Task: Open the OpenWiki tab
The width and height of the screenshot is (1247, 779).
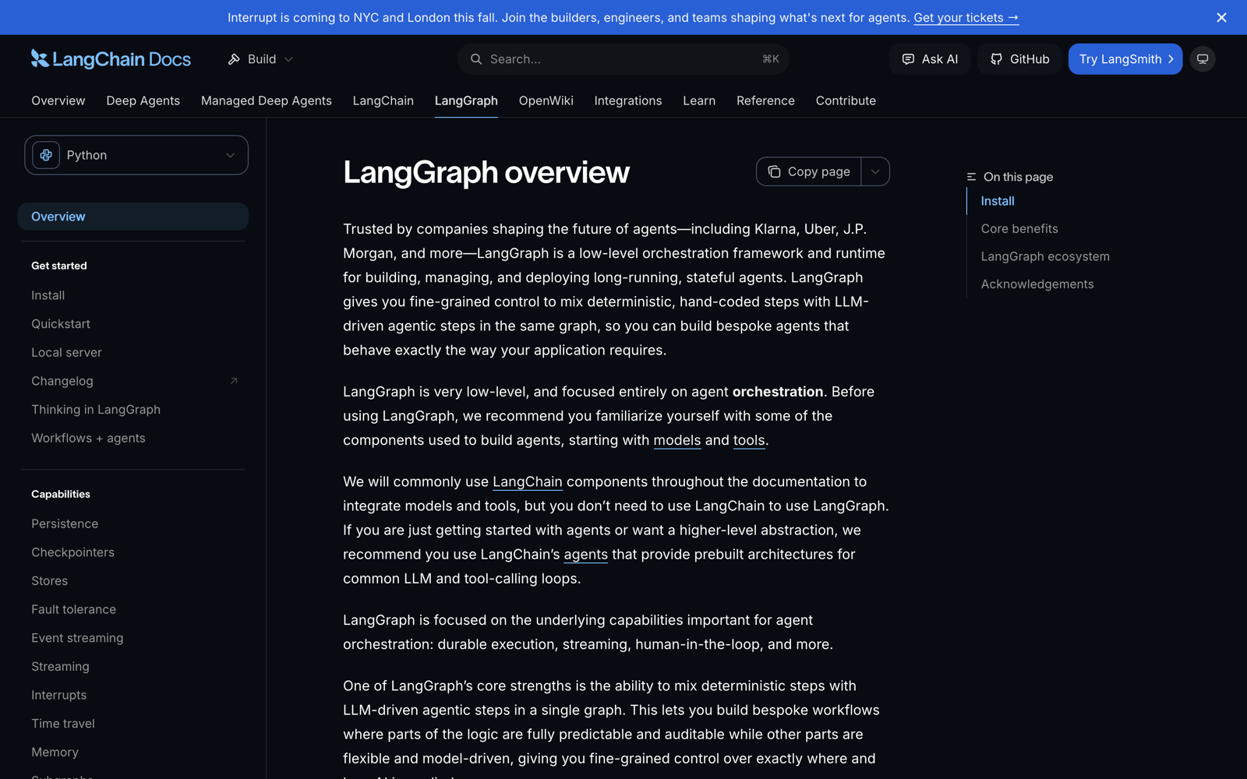Action: [546, 100]
